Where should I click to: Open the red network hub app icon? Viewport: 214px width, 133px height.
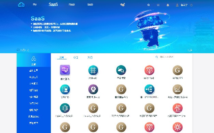177,127
